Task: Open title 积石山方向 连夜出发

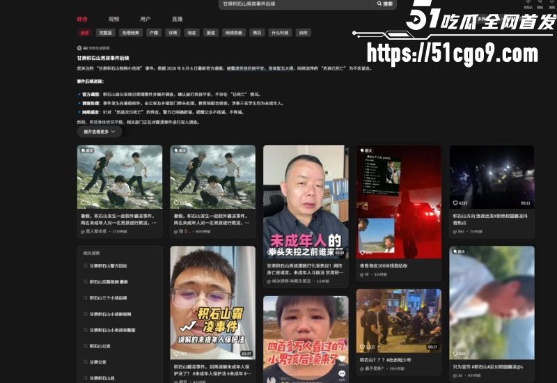Action: point(490,219)
